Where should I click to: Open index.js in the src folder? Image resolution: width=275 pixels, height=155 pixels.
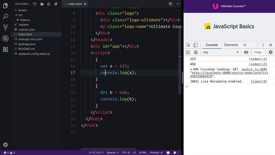coord(25,20)
